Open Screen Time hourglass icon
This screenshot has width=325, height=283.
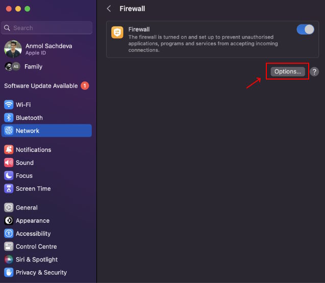(x=9, y=189)
